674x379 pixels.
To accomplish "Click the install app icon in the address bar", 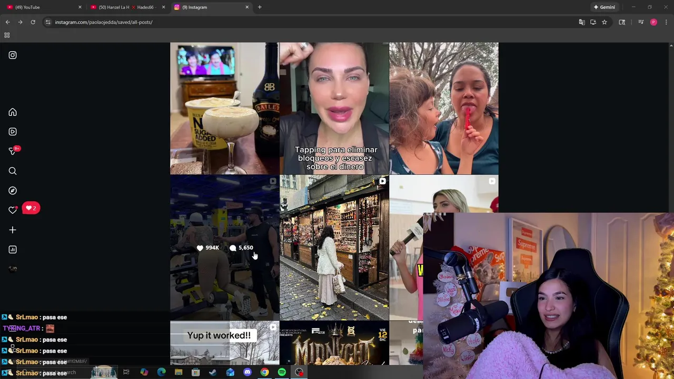I will point(593,22).
